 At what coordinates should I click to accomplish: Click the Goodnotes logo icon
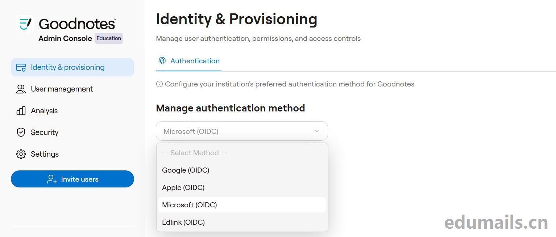click(25, 24)
